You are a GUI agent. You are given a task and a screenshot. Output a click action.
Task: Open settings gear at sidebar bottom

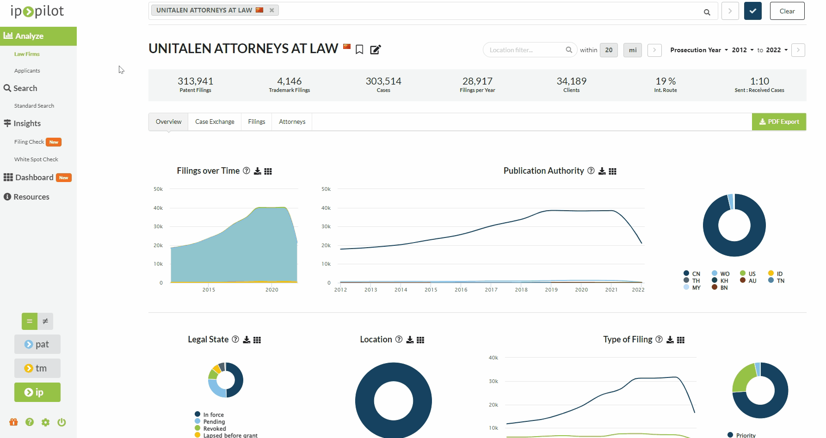(45, 422)
